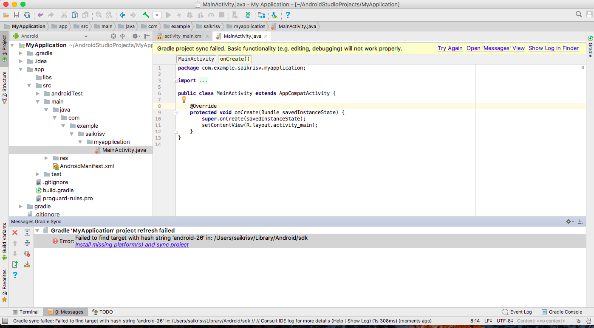Select AndroidManifest.xml in project tree
Viewport: 594px width, 328px height.
click(x=83, y=166)
